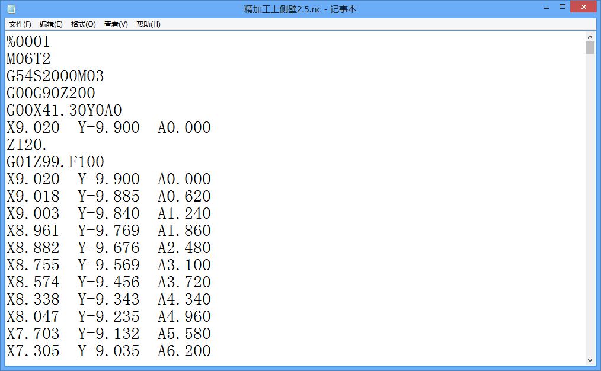
Task: Click the empty scrollbar track below the thumb
Action: 590,207
